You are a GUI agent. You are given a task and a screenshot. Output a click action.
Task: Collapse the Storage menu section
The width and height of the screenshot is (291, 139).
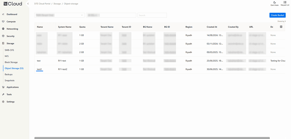point(10,43)
